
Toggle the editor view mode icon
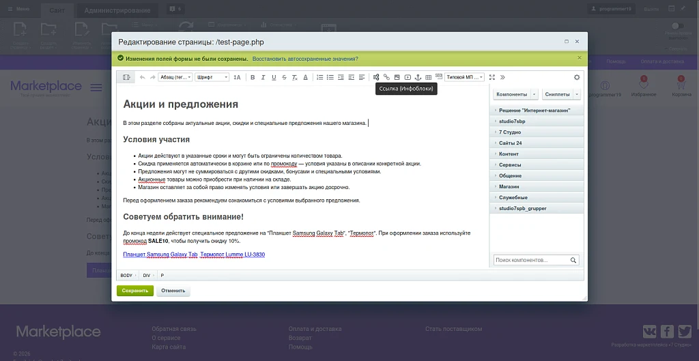(x=126, y=77)
